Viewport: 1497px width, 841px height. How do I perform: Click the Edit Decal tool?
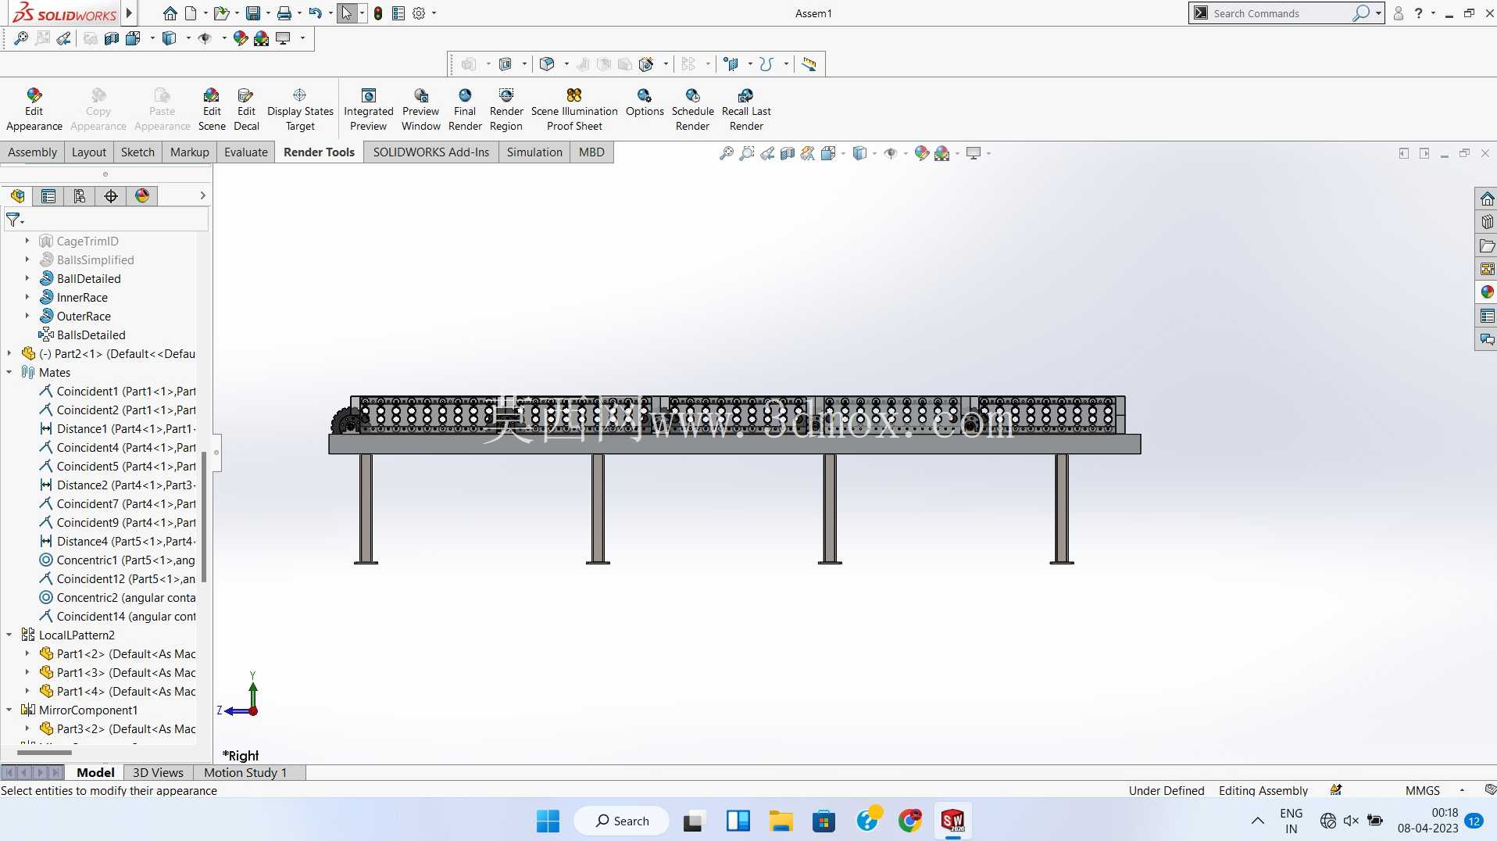246,109
